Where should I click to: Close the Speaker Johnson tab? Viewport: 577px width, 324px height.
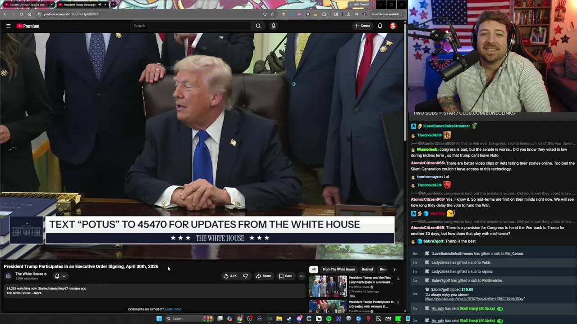tap(51, 4)
